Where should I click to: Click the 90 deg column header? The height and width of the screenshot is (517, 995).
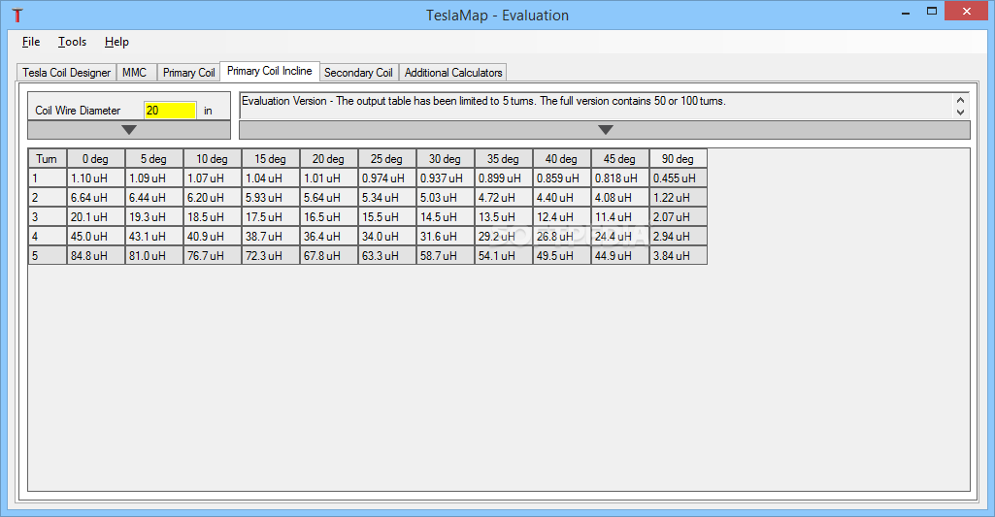click(679, 158)
